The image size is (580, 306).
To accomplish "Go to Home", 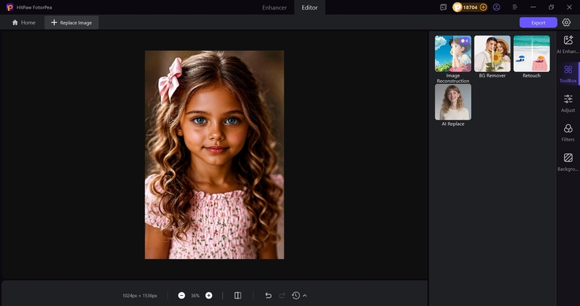I will tap(23, 22).
